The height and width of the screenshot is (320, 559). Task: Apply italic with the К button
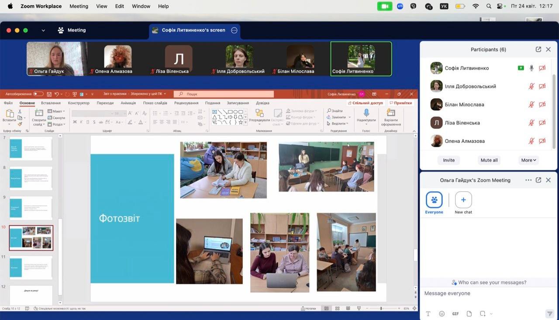pos(81,122)
